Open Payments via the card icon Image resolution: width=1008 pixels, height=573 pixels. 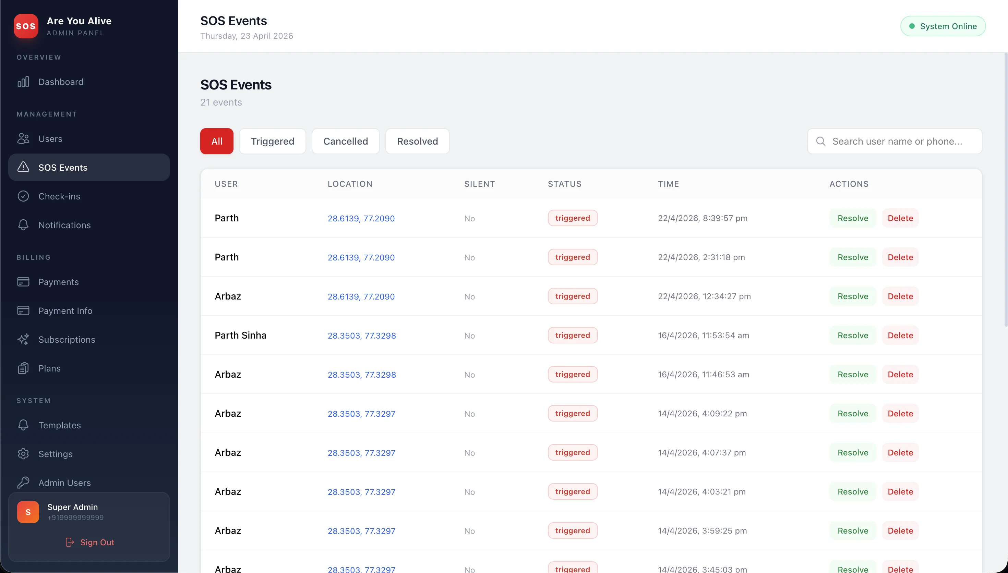point(23,282)
